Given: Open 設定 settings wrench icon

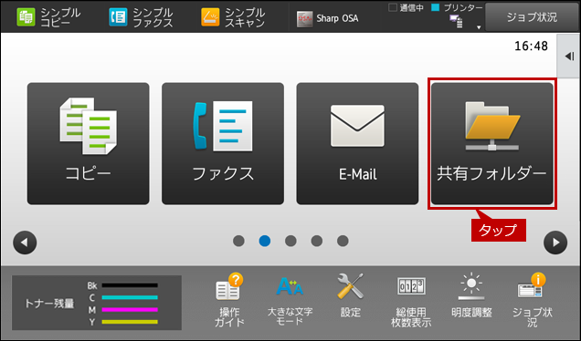Looking at the screenshot, I should pos(350,295).
